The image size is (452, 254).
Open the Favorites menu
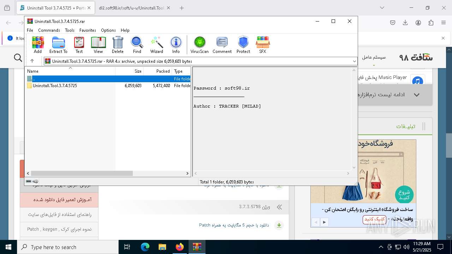(x=88, y=30)
